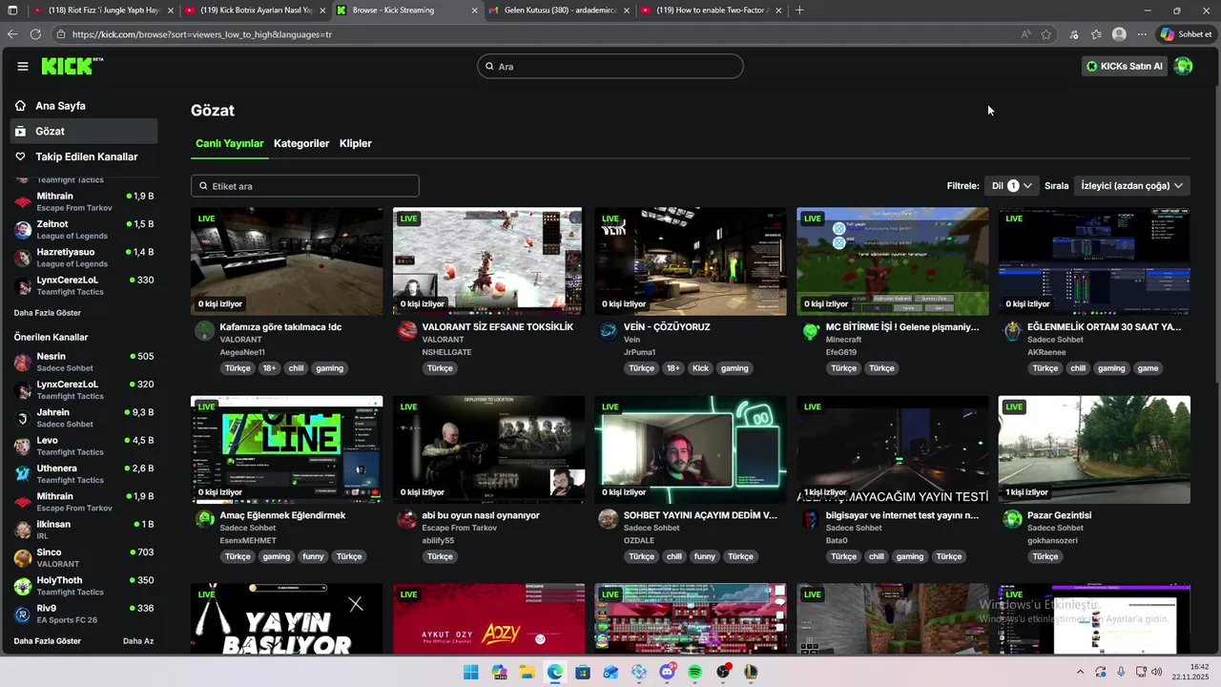Open a new browser tab

click(799, 10)
